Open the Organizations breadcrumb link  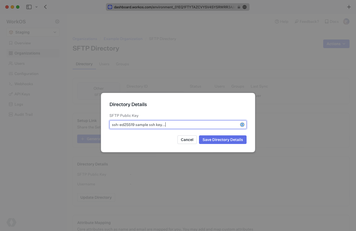85,39
